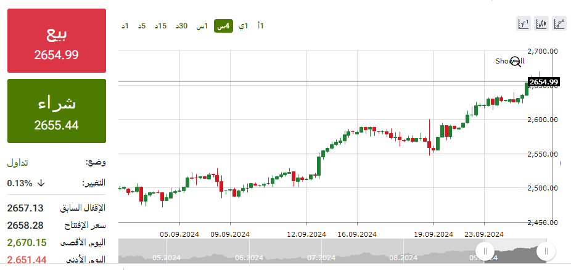Click the red sell (بيع) button
Screen dimensions: 571x270
click(57, 40)
